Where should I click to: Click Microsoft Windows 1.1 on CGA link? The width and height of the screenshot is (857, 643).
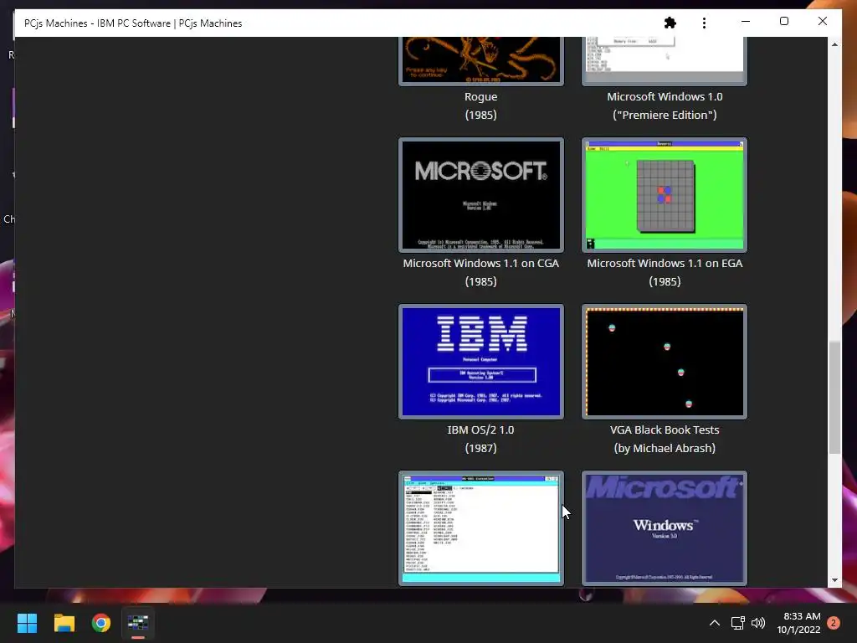481,272
